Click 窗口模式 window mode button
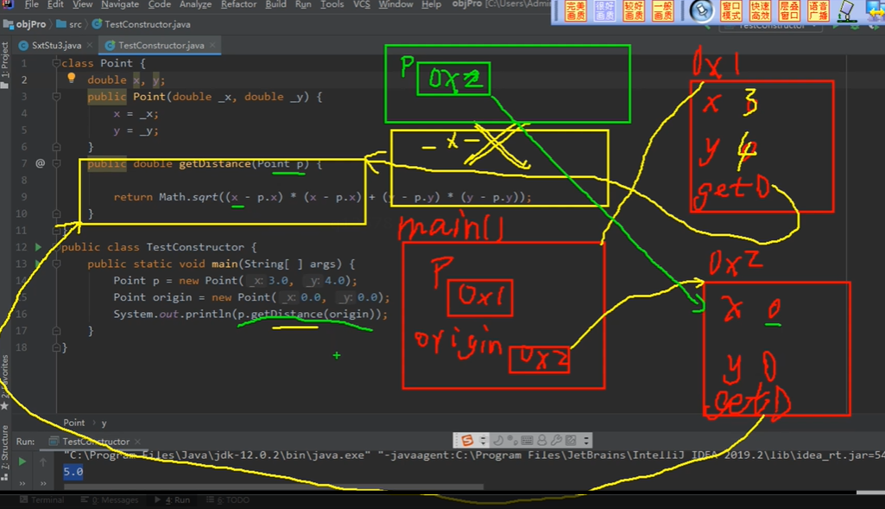 click(731, 11)
